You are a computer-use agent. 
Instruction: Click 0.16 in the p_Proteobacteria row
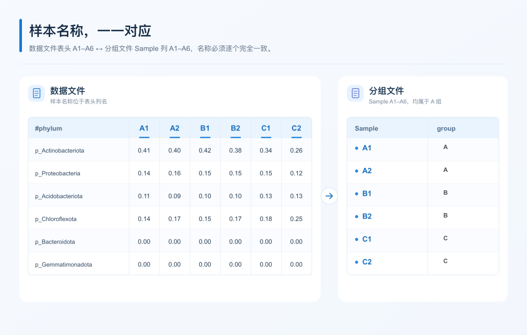pyautogui.click(x=174, y=173)
